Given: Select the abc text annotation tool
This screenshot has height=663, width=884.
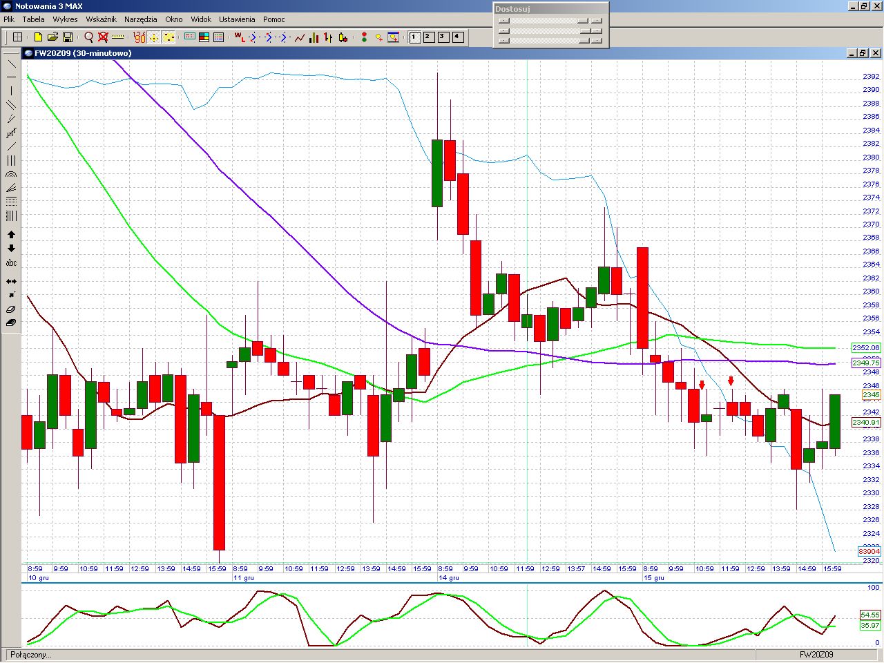Looking at the screenshot, I should [11, 262].
